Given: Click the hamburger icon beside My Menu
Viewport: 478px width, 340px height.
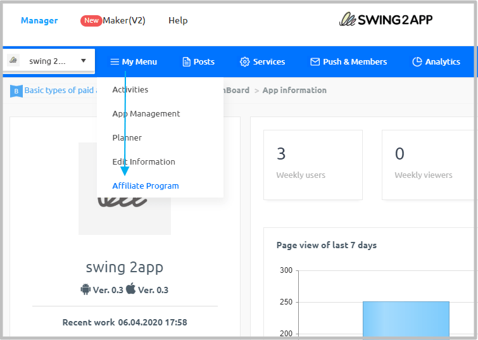Looking at the screenshot, I should [115, 62].
